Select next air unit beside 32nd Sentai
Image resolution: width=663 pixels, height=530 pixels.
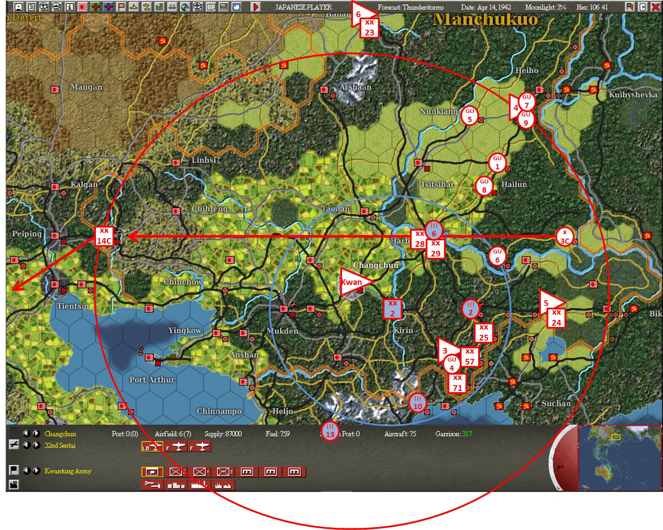[36, 445]
